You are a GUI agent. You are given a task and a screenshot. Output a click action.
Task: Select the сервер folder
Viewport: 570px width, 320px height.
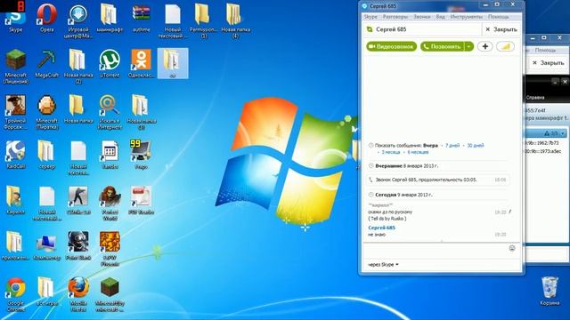click(x=46, y=155)
